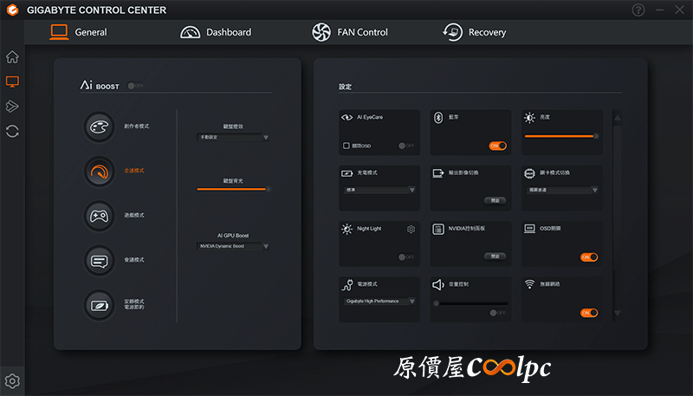Select the creator mode palette icon
The width and height of the screenshot is (693, 396).
[100, 127]
